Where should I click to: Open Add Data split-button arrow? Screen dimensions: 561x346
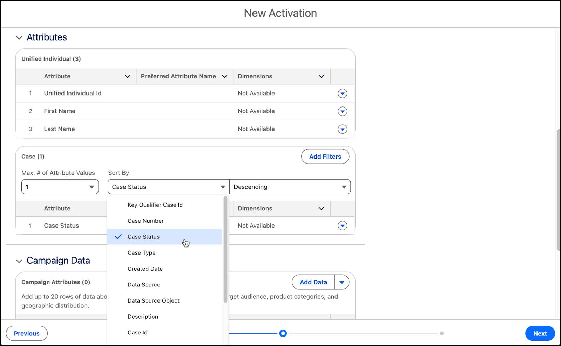click(x=342, y=282)
